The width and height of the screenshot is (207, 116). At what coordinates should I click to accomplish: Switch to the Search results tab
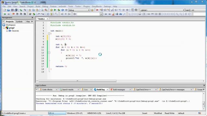[x=68, y=90]
